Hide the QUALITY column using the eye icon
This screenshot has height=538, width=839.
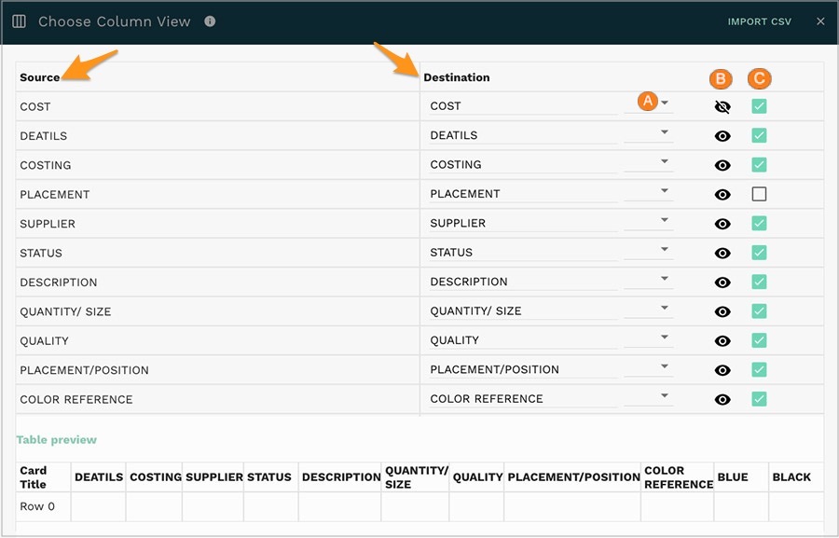[x=722, y=340]
